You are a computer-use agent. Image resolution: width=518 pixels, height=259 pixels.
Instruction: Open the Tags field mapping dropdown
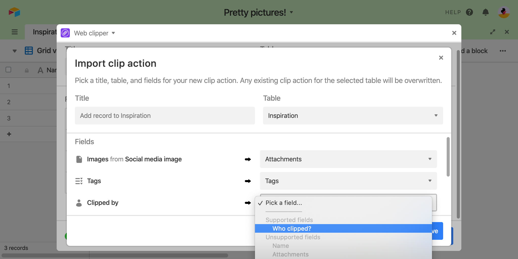pyautogui.click(x=348, y=181)
